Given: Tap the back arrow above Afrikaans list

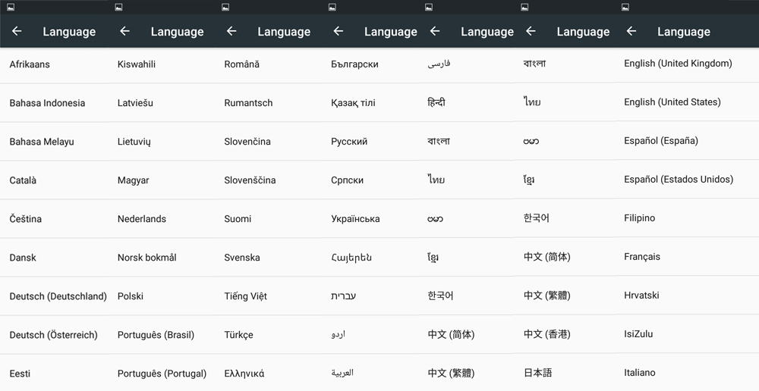Looking at the screenshot, I should coord(17,32).
